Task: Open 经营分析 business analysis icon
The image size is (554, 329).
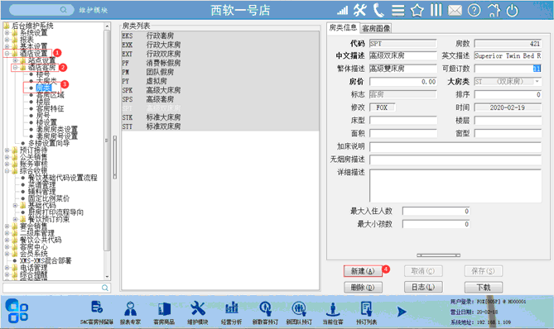Action: click(231, 312)
